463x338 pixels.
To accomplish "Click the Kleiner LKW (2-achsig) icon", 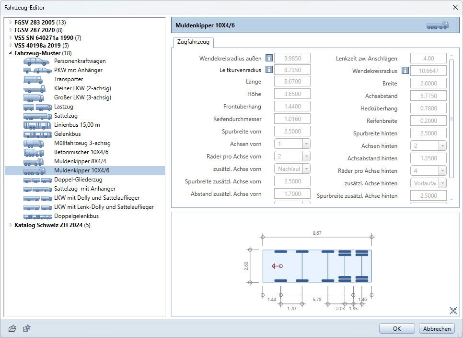I will [35, 89].
